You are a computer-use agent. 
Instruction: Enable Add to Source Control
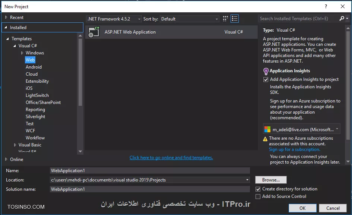(258, 197)
